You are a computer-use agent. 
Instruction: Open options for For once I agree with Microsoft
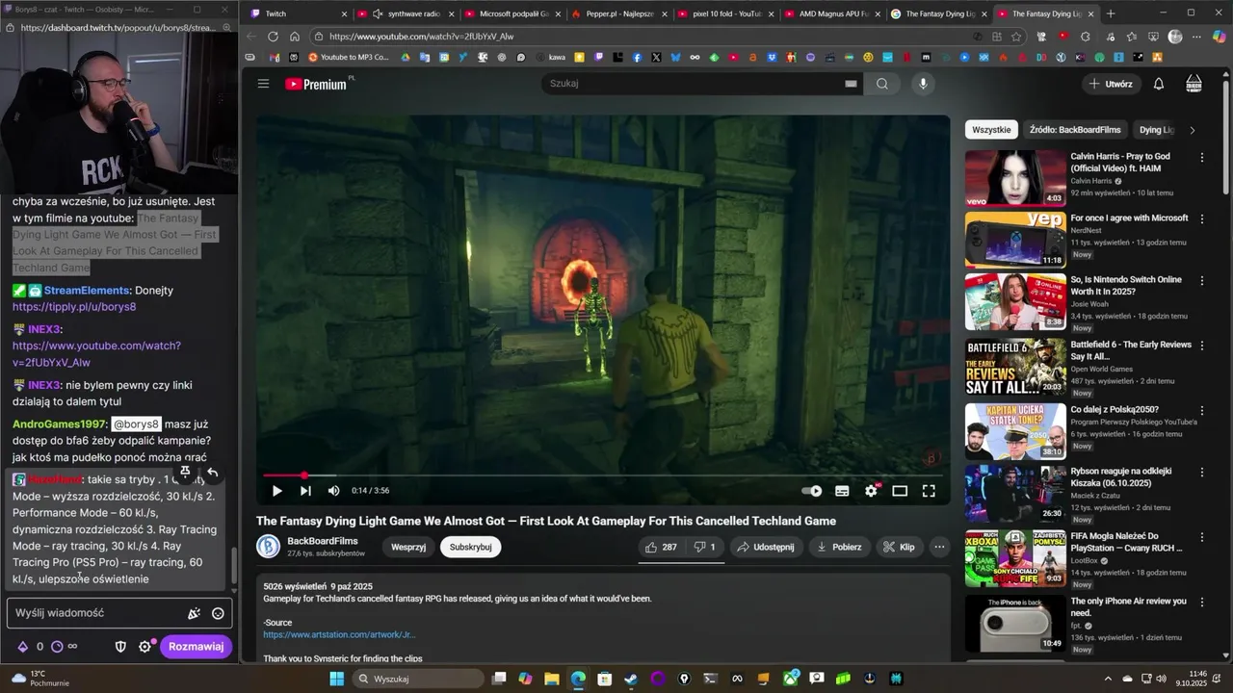click(1201, 218)
